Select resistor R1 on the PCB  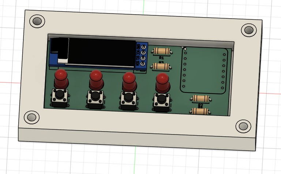pos(161,52)
